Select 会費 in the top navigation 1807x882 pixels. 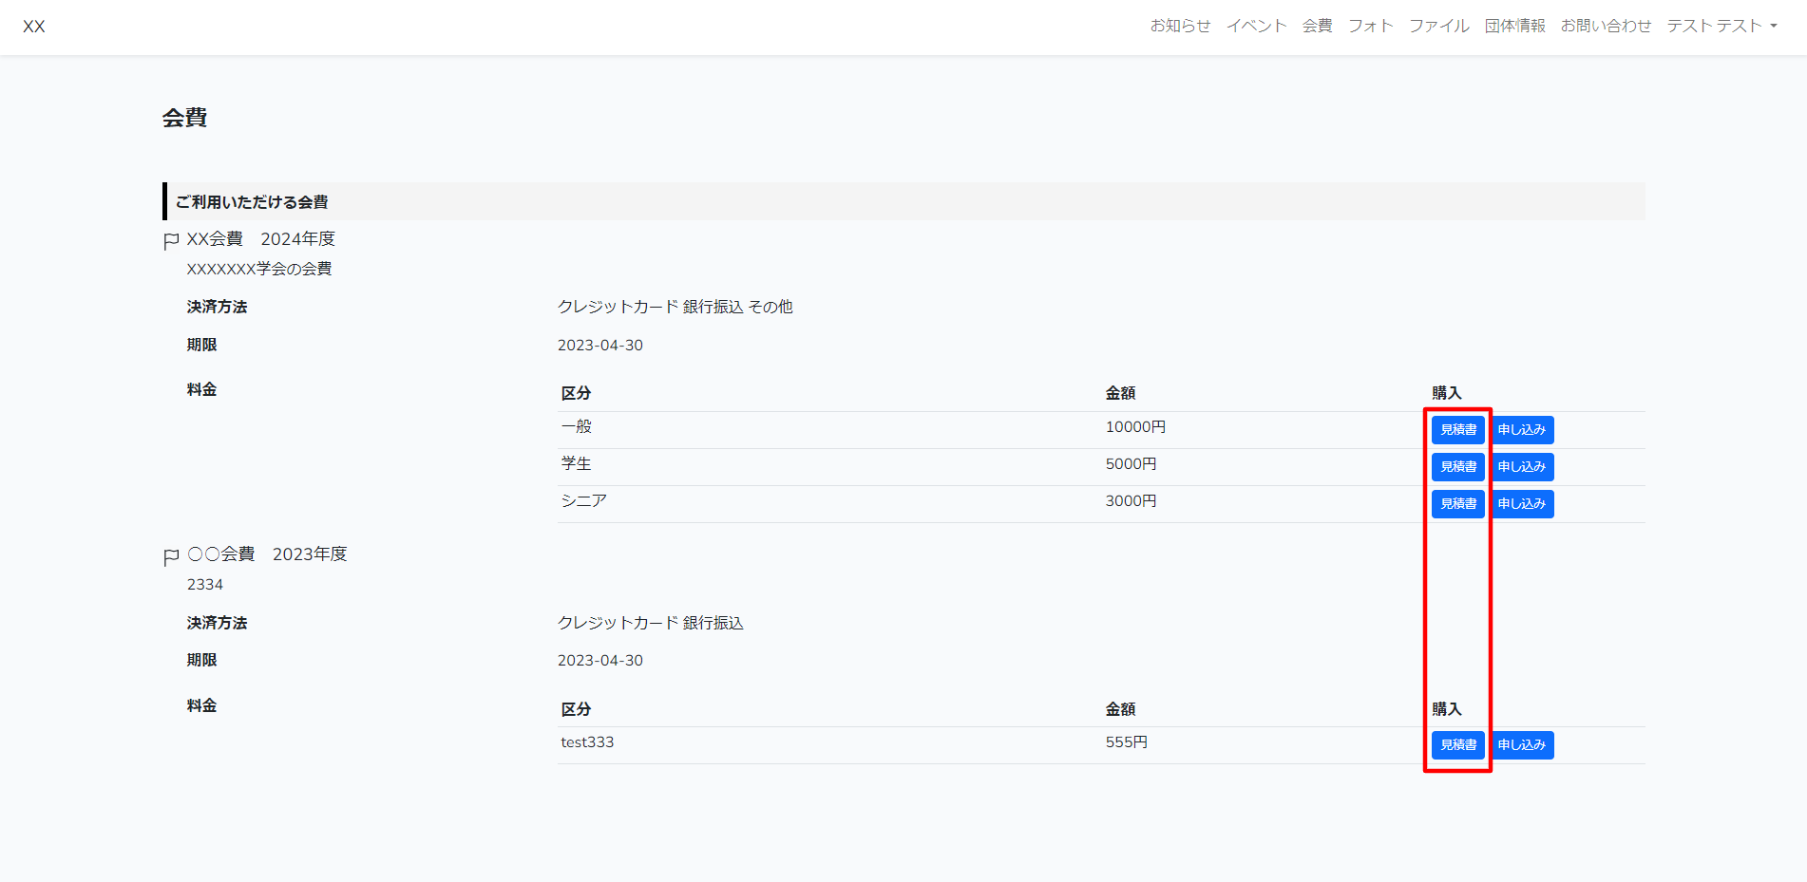tap(1317, 26)
